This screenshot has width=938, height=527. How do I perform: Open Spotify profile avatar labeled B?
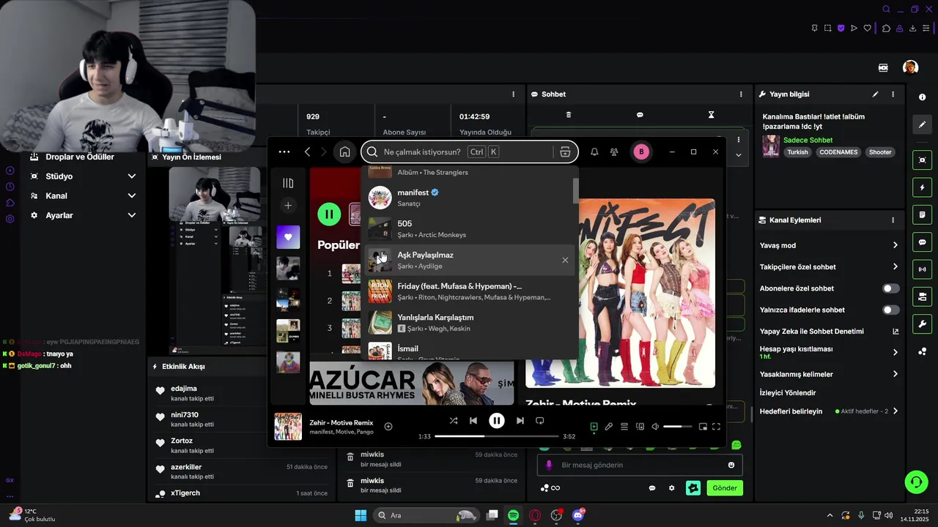click(x=641, y=152)
